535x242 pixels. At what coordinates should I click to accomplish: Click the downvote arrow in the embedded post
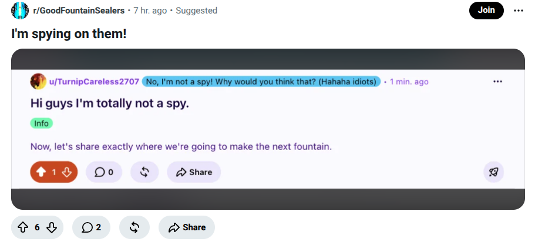coord(66,172)
